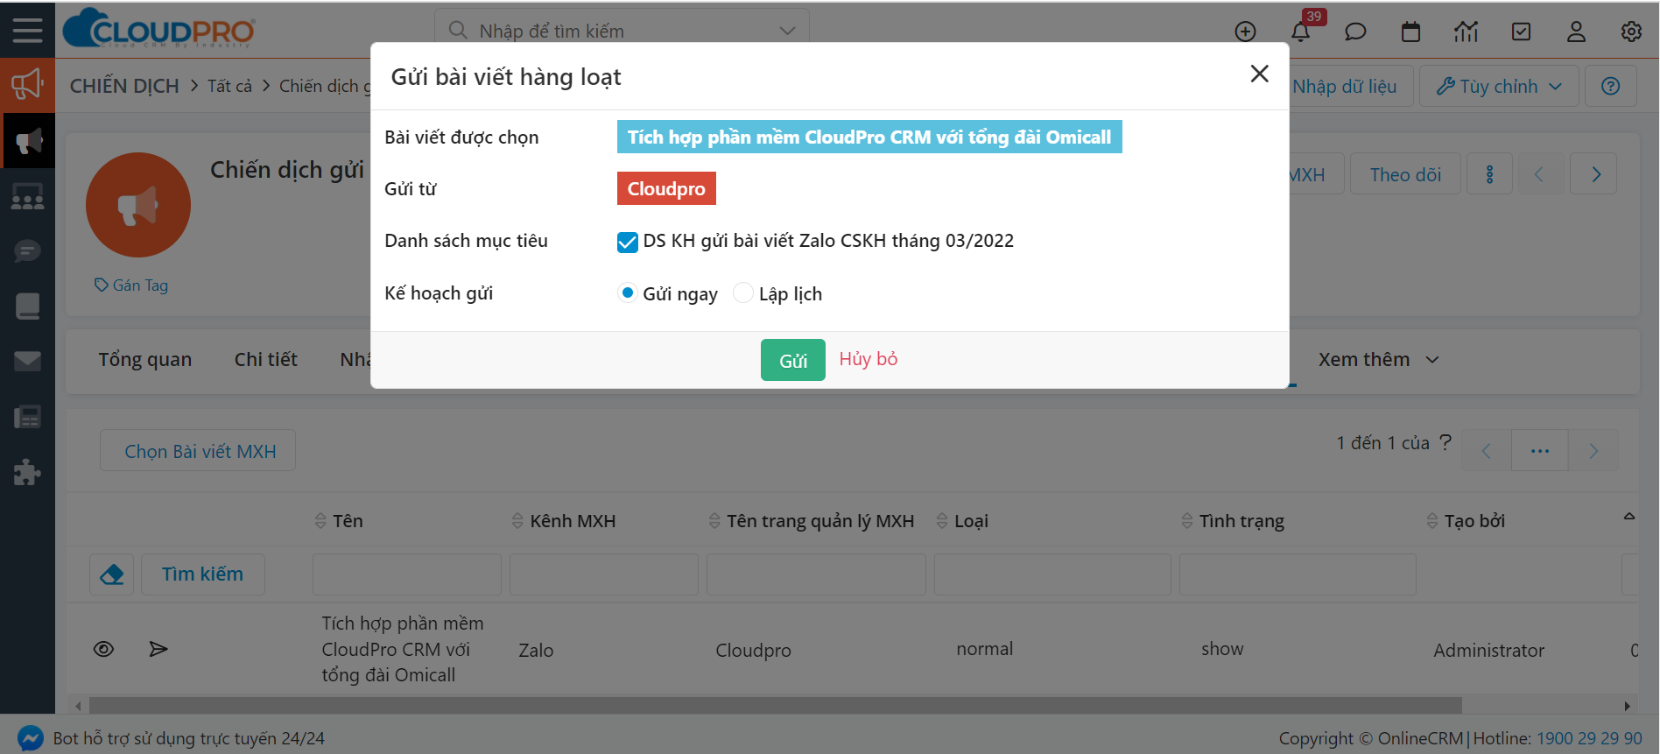
Task: Click the CHIẾN DỊCH breadcrumb
Action: coord(124,86)
